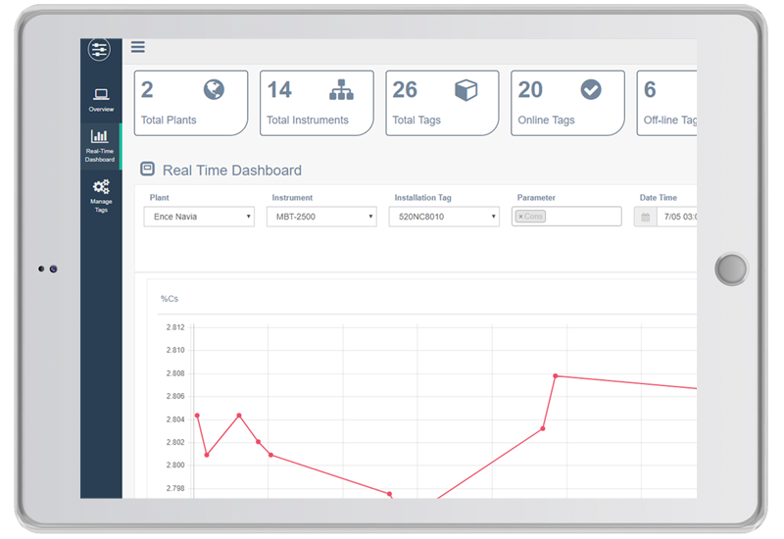
Task: Click the Real Time Dashboard heading text
Action: [x=232, y=171]
